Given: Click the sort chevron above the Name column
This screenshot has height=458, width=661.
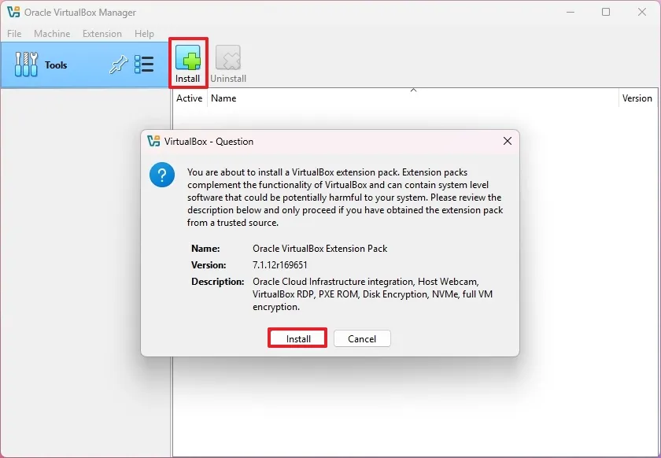Looking at the screenshot, I should [x=413, y=89].
